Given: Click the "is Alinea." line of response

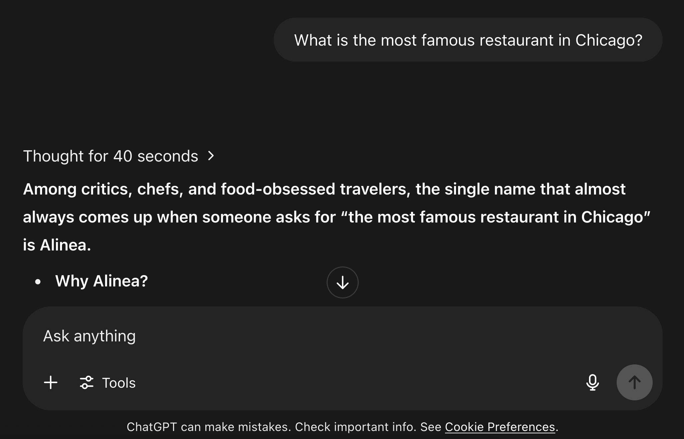Looking at the screenshot, I should [57, 245].
